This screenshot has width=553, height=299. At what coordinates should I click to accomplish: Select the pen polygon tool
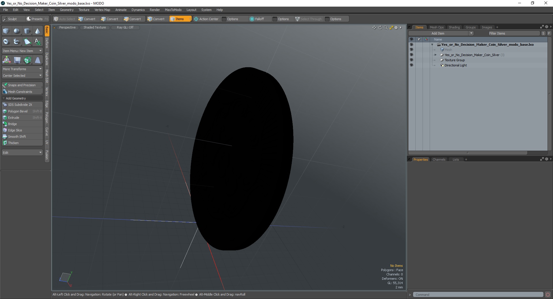point(27,42)
